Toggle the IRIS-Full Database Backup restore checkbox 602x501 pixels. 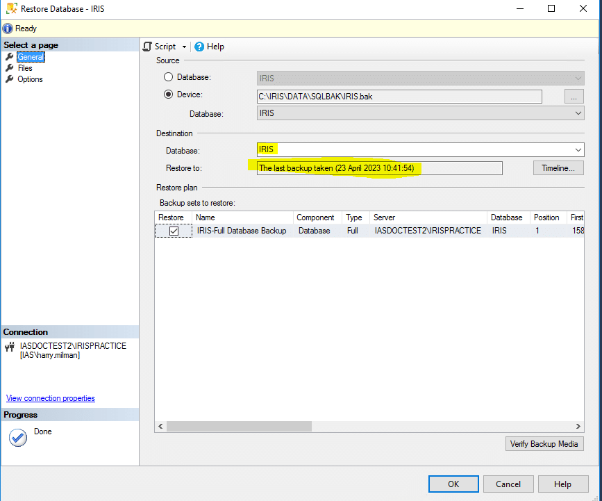click(174, 231)
